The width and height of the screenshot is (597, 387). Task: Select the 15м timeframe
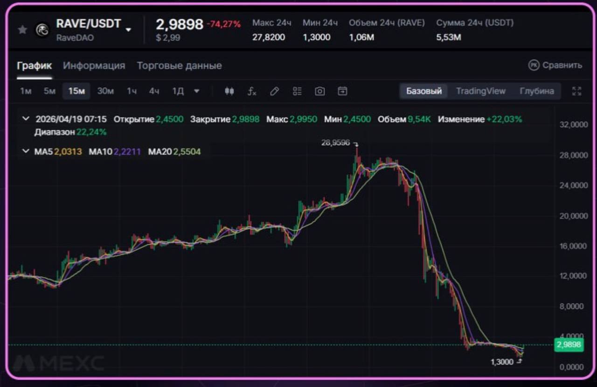pos(76,91)
